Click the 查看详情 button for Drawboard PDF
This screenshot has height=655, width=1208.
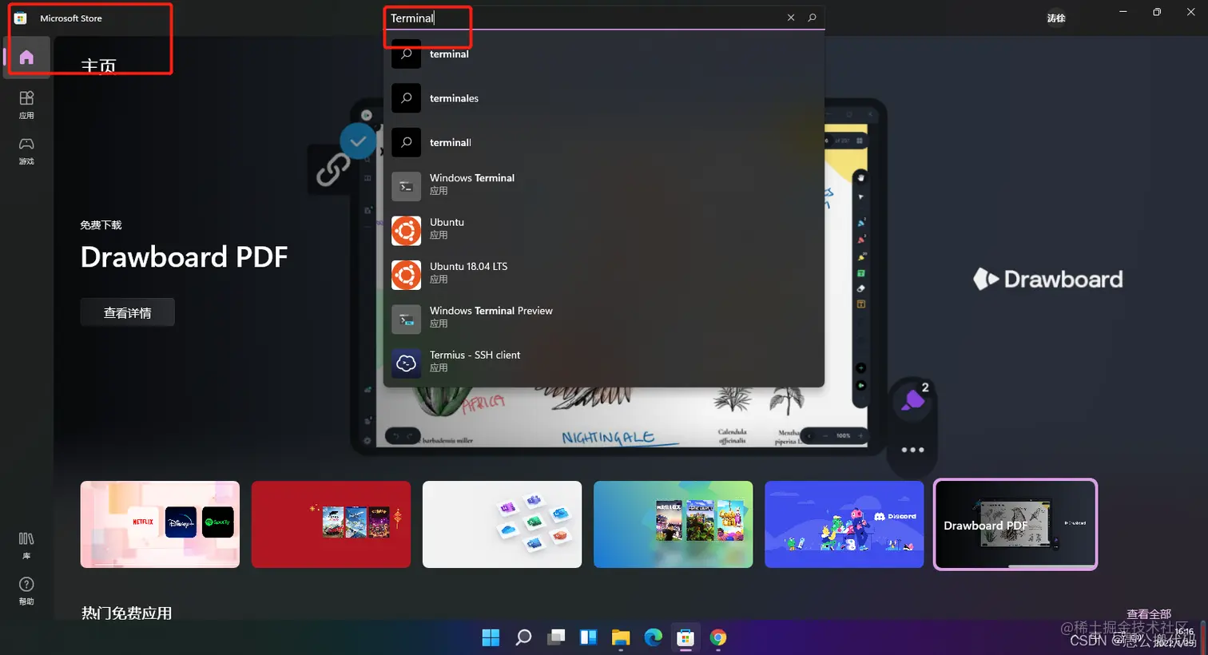click(128, 312)
